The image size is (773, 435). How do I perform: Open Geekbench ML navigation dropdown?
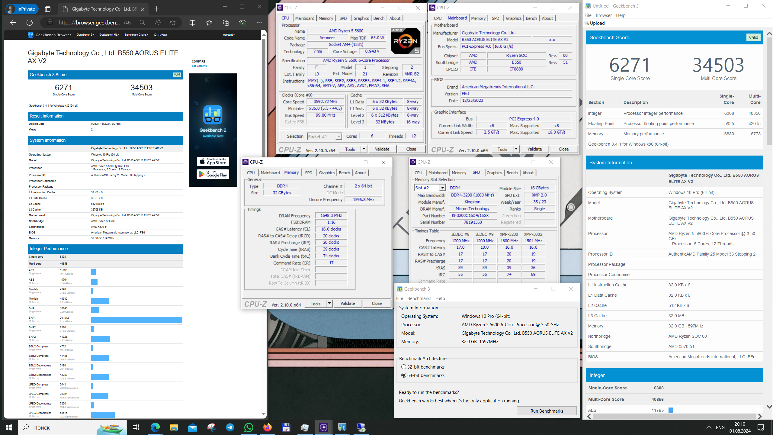pos(109,35)
